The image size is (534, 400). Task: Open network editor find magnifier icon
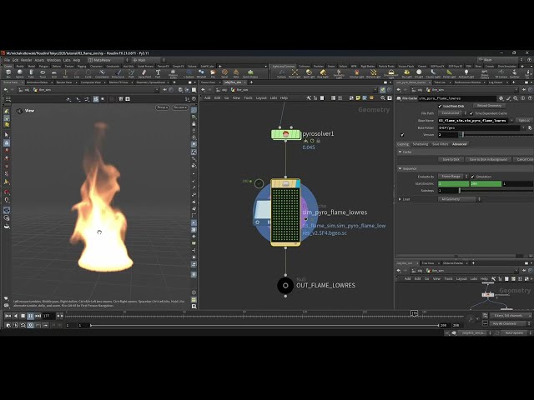click(x=383, y=98)
